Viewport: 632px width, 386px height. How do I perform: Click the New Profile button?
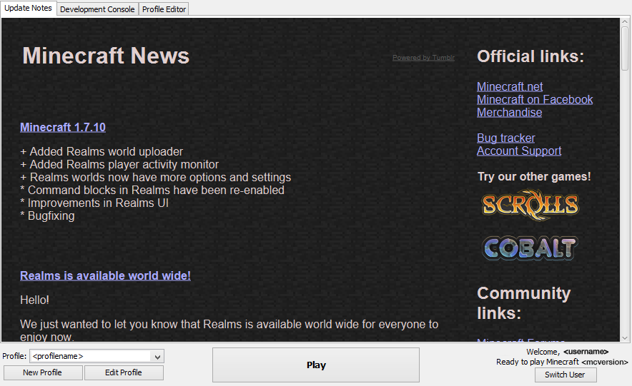click(x=43, y=372)
